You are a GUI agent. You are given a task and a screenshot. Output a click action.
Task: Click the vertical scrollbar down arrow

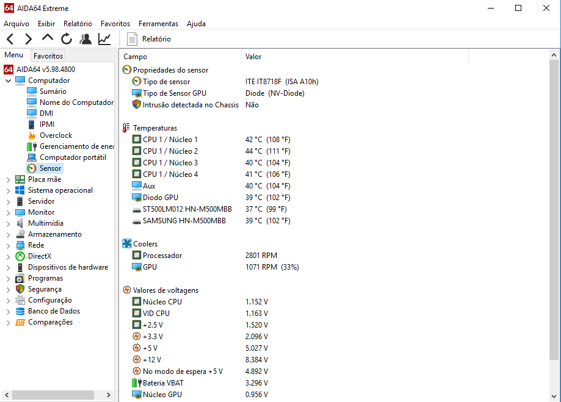pos(554,397)
